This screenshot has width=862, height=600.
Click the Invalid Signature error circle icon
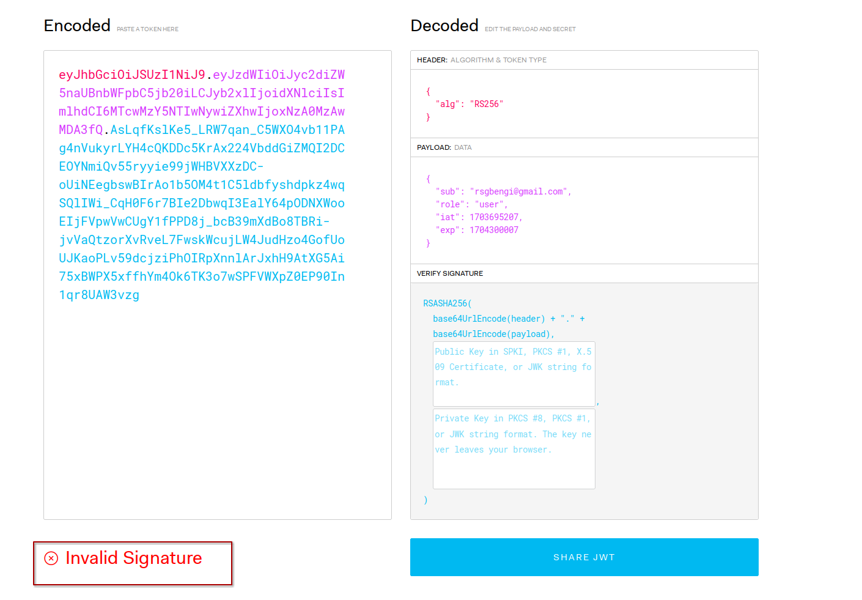(x=51, y=558)
